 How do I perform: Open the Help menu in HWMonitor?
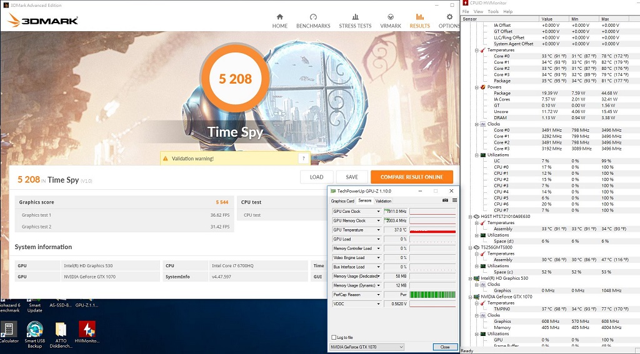click(507, 11)
